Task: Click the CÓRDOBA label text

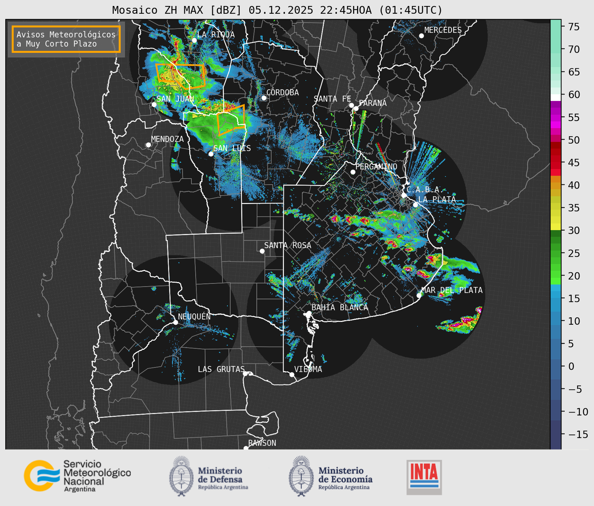Action: [282, 93]
